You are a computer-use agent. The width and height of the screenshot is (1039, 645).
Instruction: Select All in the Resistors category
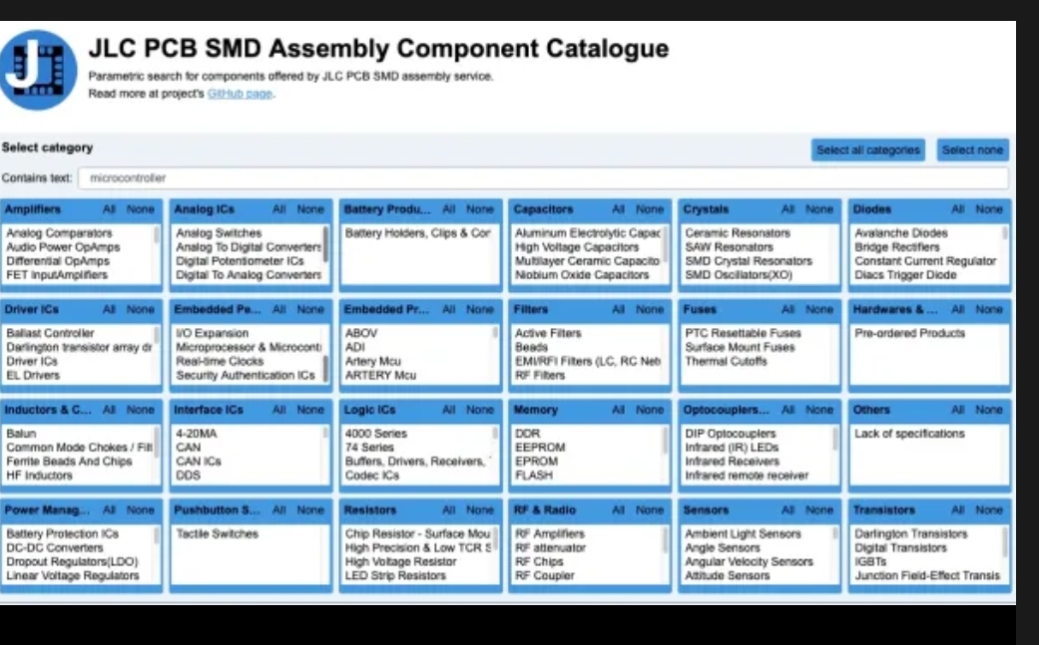pyautogui.click(x=448, y=510)
